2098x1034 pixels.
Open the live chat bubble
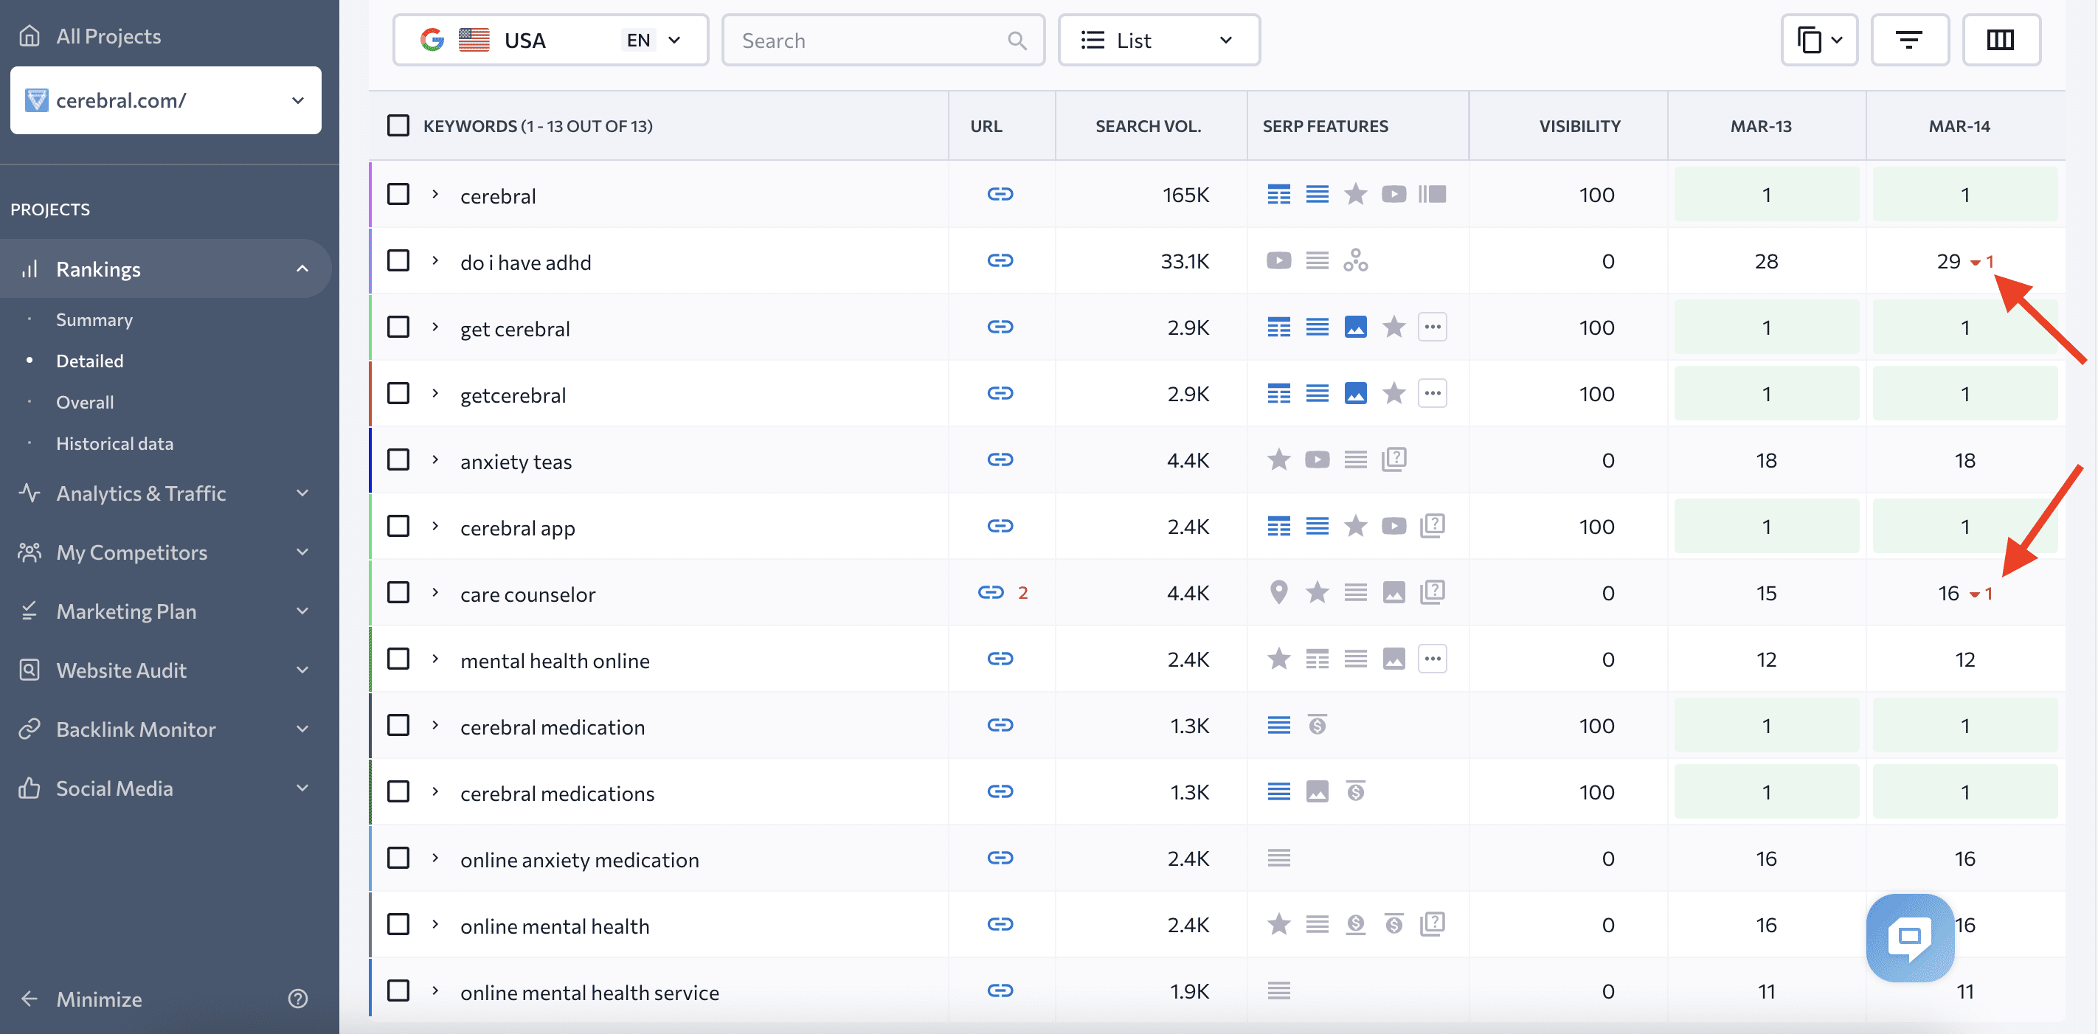(x=1910, y=937)
